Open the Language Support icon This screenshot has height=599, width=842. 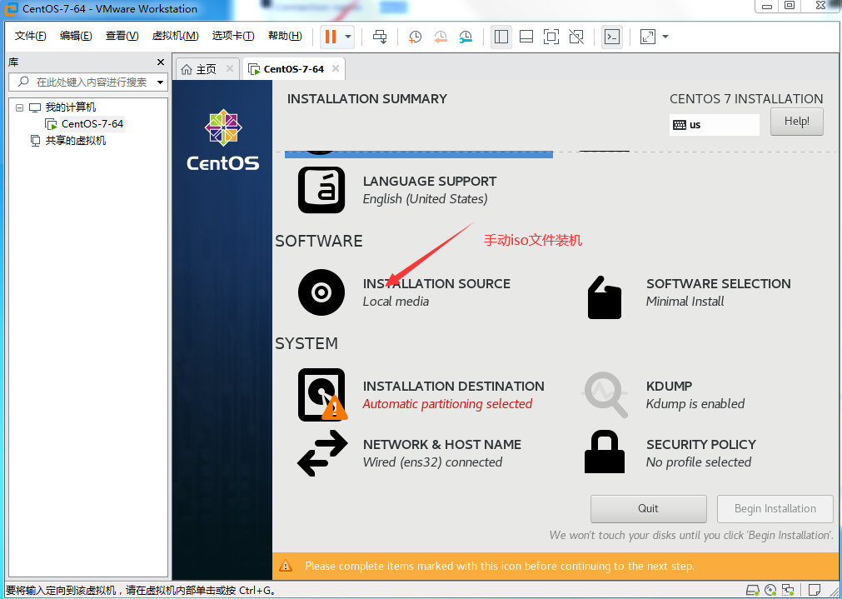(321, 190)
